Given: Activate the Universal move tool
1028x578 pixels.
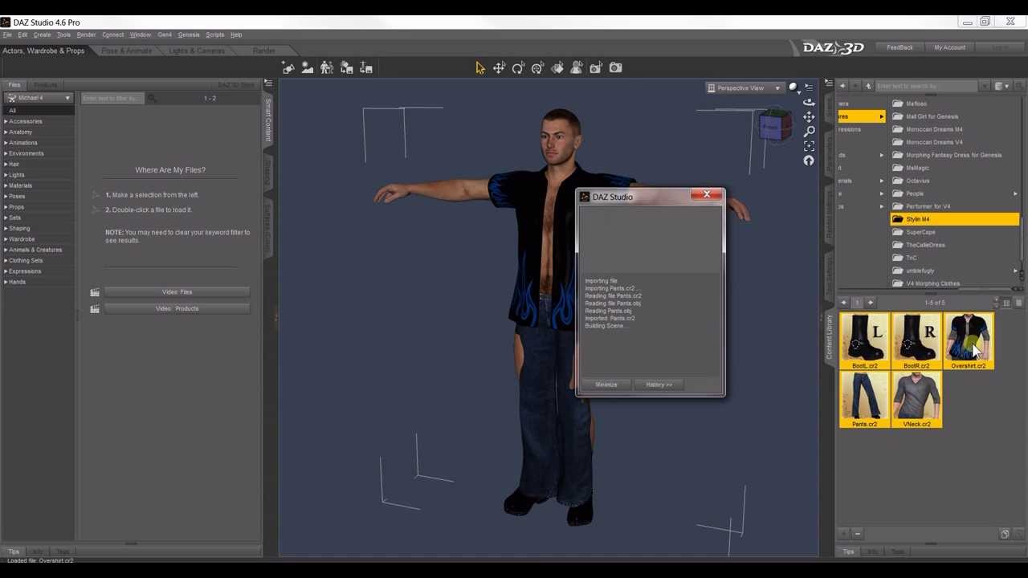Looking at the screenshot, I should coord(499,68).
